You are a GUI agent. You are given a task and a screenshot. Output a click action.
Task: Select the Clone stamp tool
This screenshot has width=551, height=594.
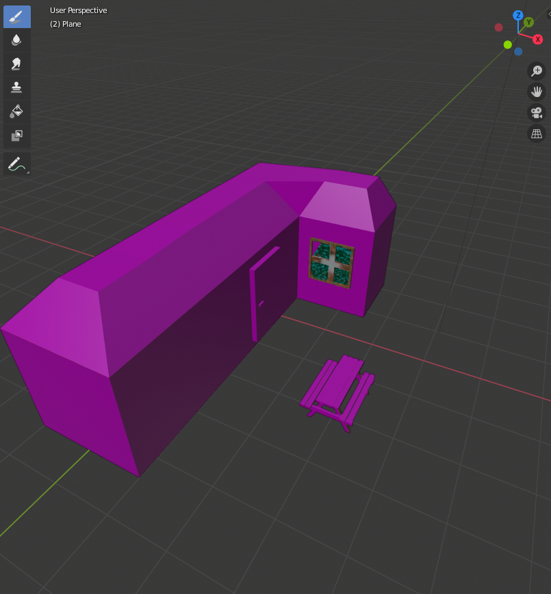point(16,87)
